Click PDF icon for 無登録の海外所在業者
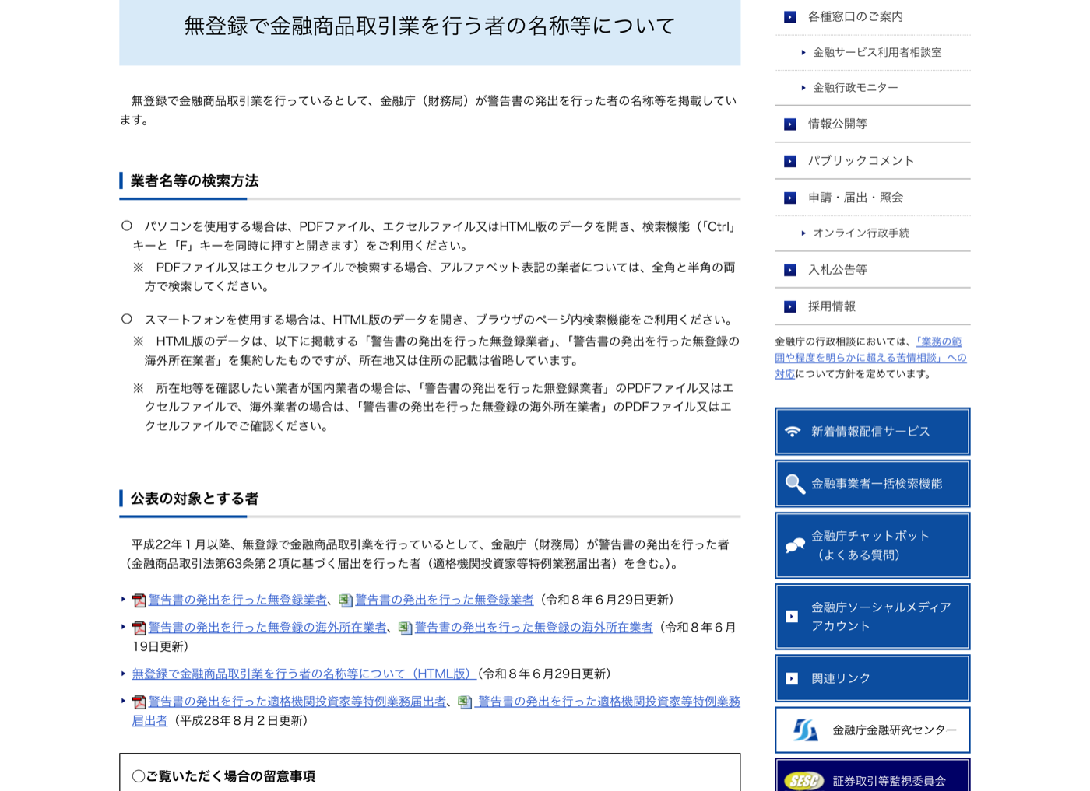The width and height of the screenshot is (1090, 791). point(139,628)
